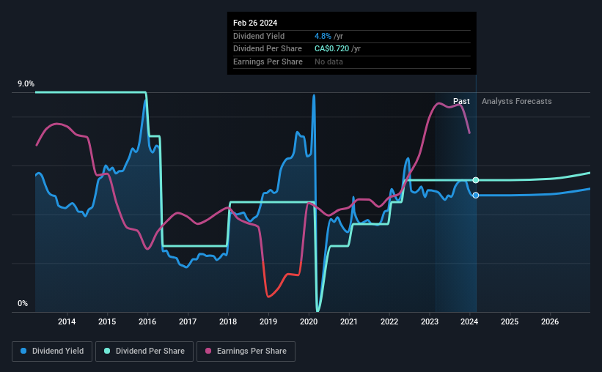Click the Analysts Forecasts label

tap(517, 101)
